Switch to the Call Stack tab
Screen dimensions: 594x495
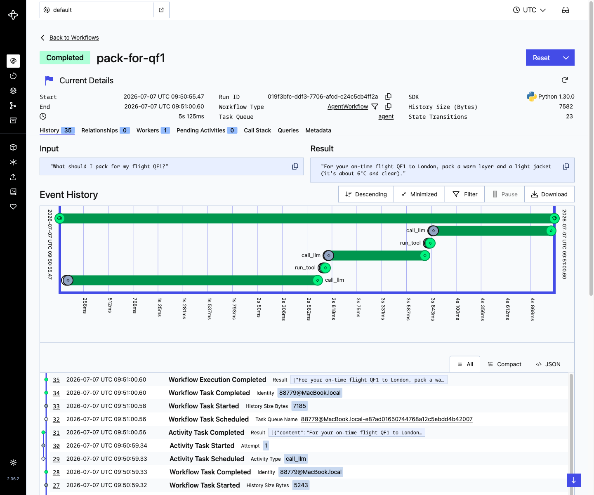pos(257,130)
